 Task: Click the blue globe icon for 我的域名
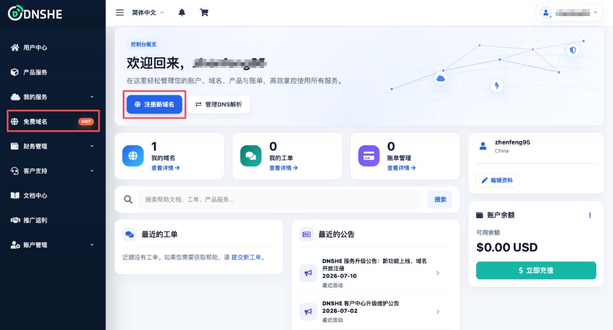pyautogui.click(x=133, y=156)
